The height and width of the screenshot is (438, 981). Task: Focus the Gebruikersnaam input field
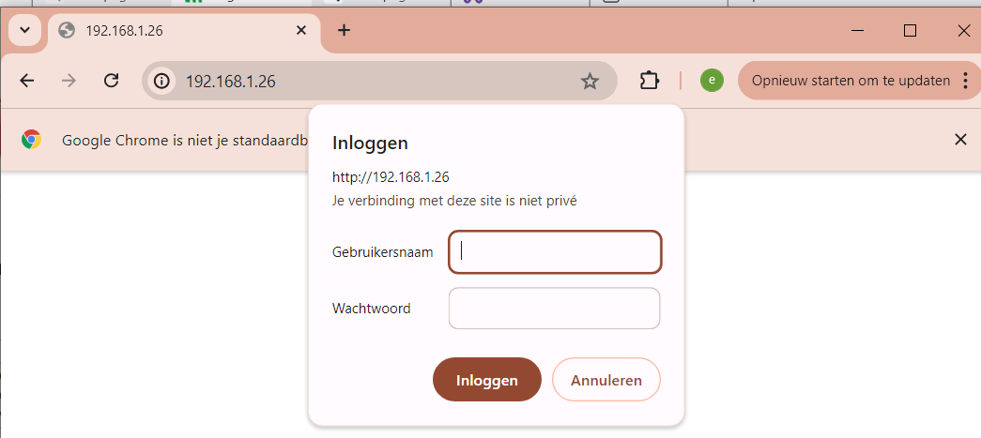click(x=555, y=251)
